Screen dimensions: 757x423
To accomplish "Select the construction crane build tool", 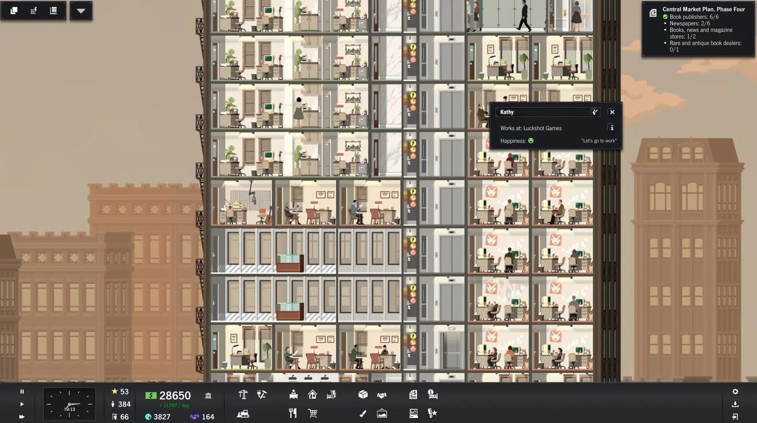I will click(x=243, y=395).
